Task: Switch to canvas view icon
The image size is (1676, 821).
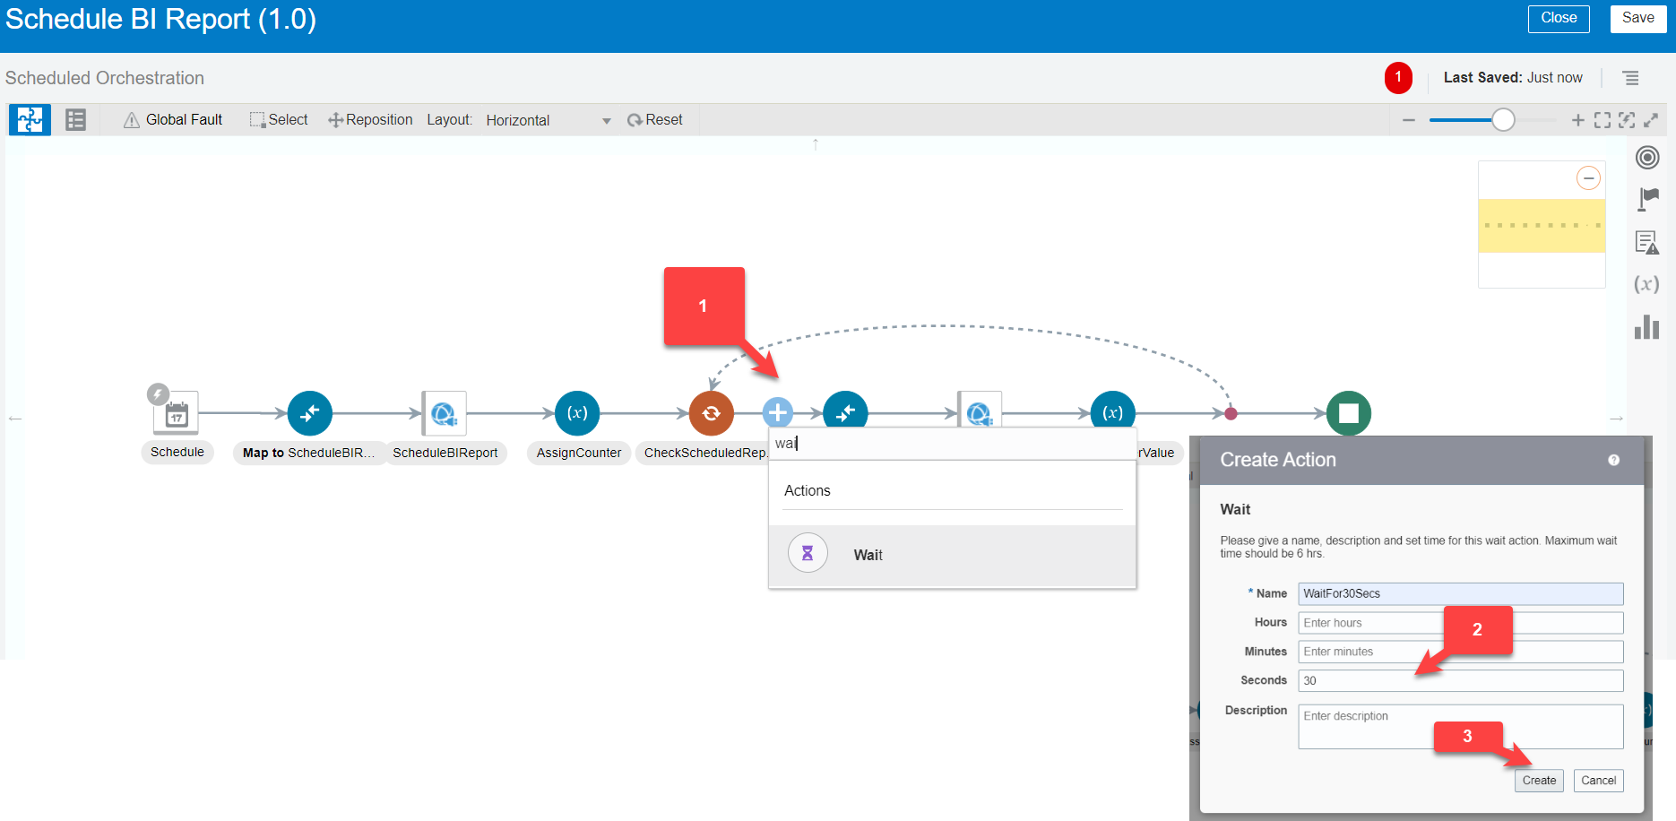Action: pos(30,120)
